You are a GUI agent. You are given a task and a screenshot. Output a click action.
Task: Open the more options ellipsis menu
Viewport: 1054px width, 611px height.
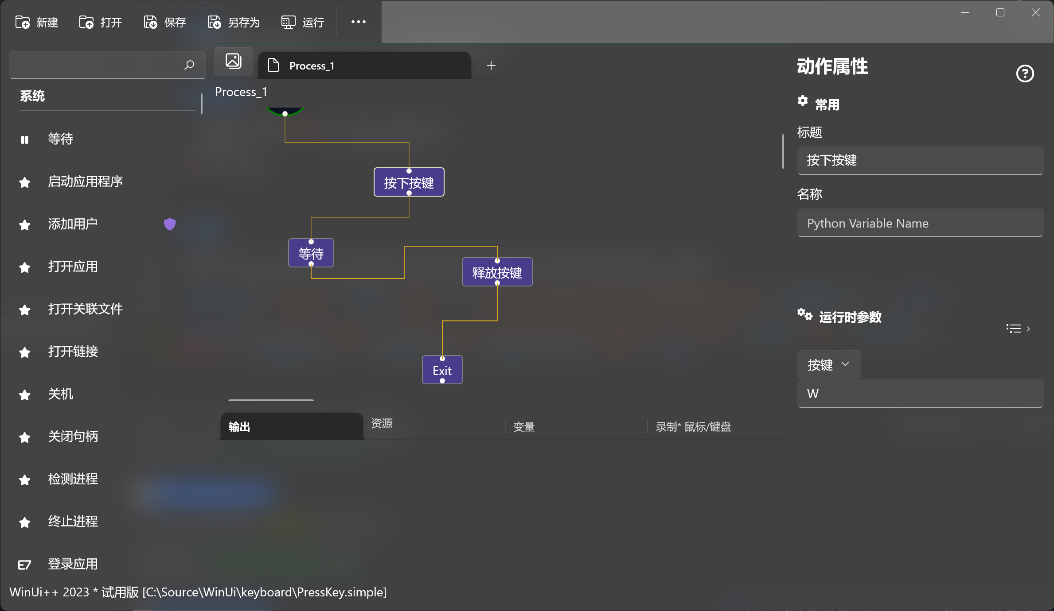(358, 22)
